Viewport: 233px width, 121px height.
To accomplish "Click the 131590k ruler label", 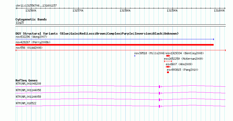I will click(x=172, y=11).
